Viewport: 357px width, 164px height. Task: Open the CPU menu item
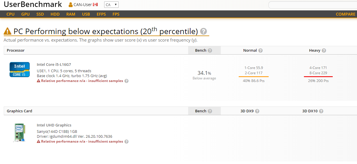pos(10,14)
